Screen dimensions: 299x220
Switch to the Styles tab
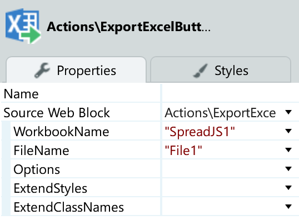(221, 70)
